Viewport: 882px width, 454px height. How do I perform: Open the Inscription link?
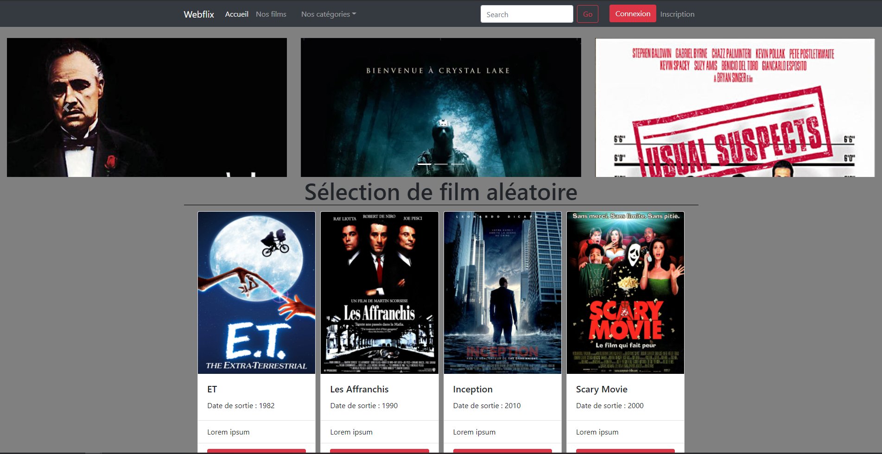click(677, 14)
